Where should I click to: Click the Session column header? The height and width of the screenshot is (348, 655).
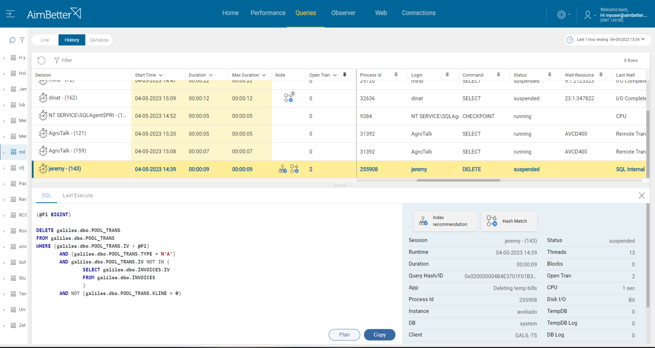click(43, 75)
